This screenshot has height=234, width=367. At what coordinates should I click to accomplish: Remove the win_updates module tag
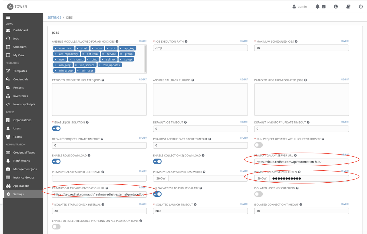coord(100,65)
